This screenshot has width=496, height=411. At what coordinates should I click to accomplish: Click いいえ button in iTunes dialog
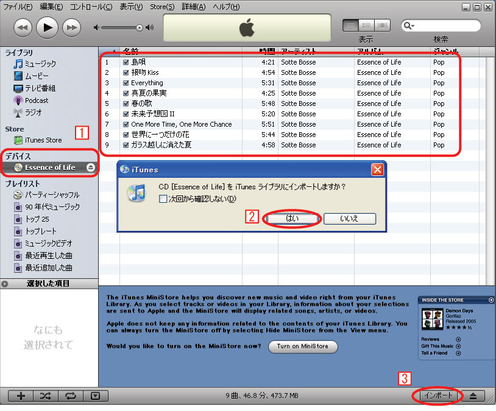[x=350, y=219]
